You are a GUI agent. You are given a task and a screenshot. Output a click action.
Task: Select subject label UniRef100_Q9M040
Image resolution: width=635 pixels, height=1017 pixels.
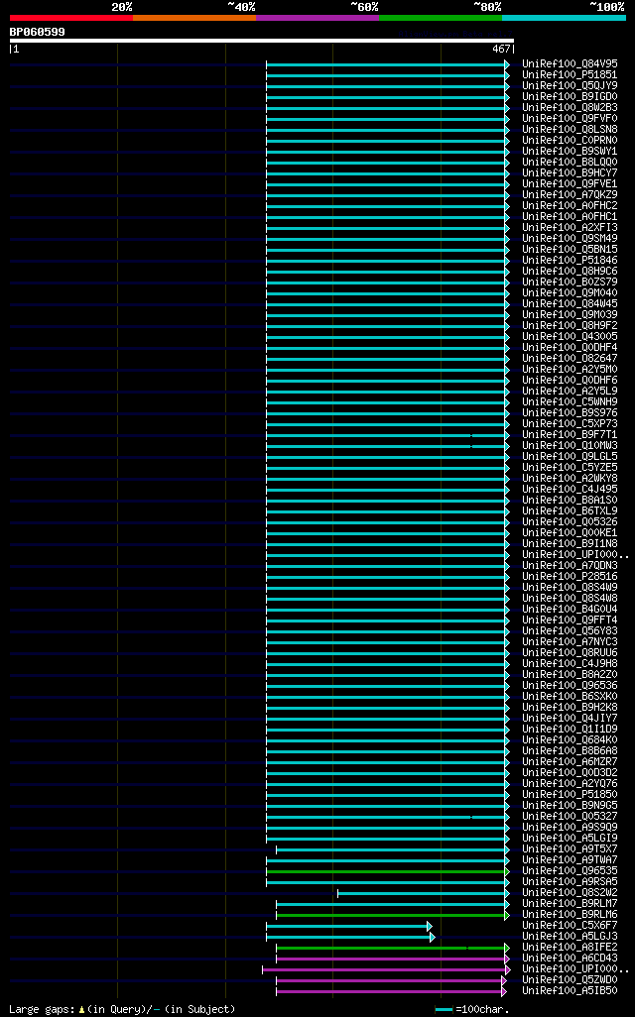pos(571,293)
